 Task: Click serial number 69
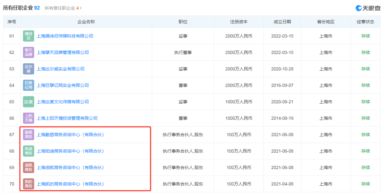tap(12, 167)
